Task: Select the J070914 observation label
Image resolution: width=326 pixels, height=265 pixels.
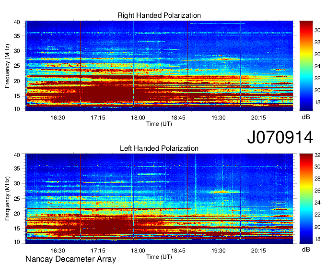Action: tap(280, 137)
